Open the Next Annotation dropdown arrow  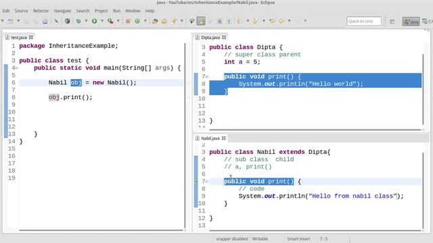tap(248, 21)
